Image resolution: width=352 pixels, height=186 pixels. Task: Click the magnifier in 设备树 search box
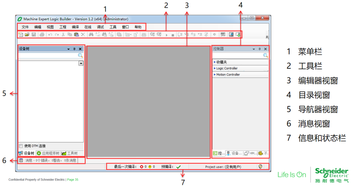point(81,55)
